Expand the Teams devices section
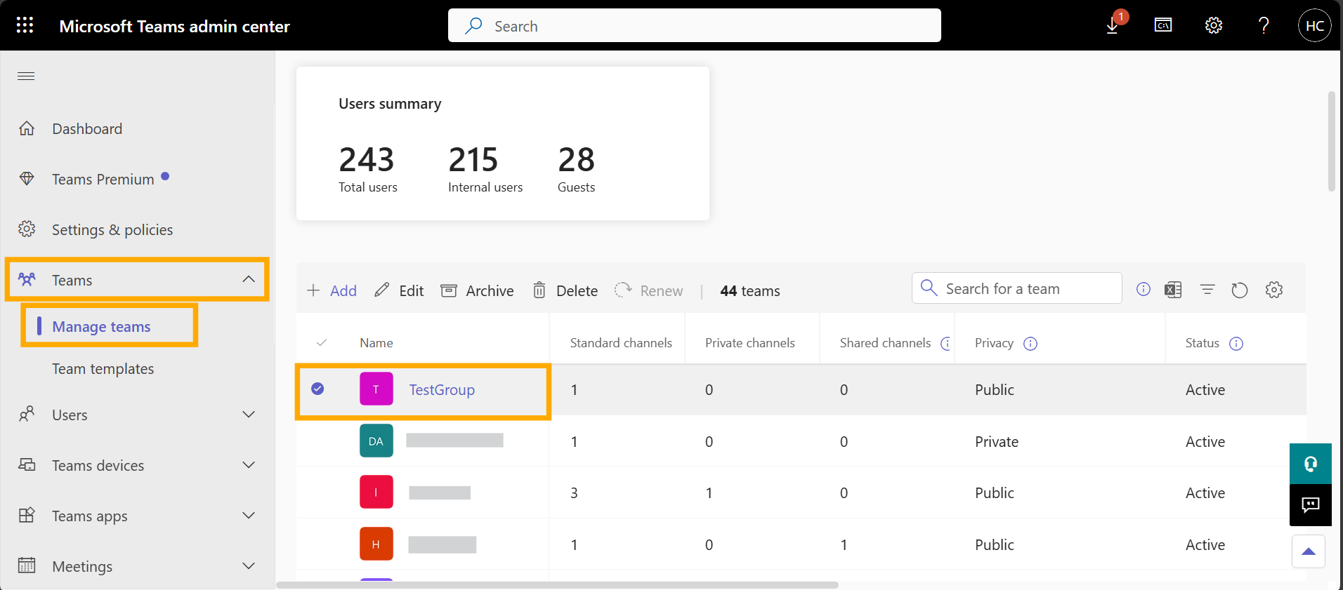The image size is (1343, 590). tap(249, 465)
